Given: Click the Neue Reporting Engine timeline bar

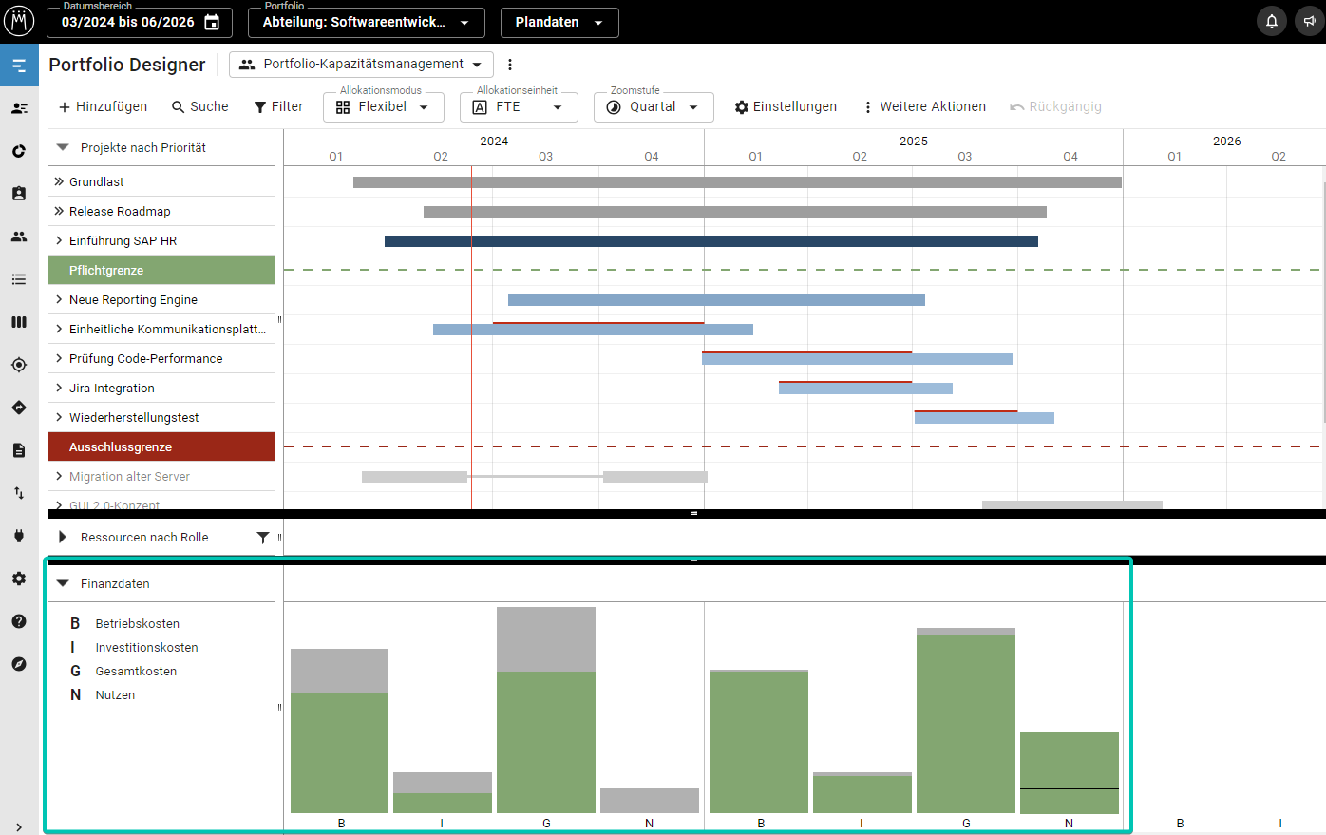Looking at the screenshot, I should 716,300.
